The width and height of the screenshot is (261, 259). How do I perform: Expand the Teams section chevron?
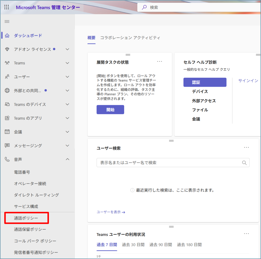(x=67, y=63)
